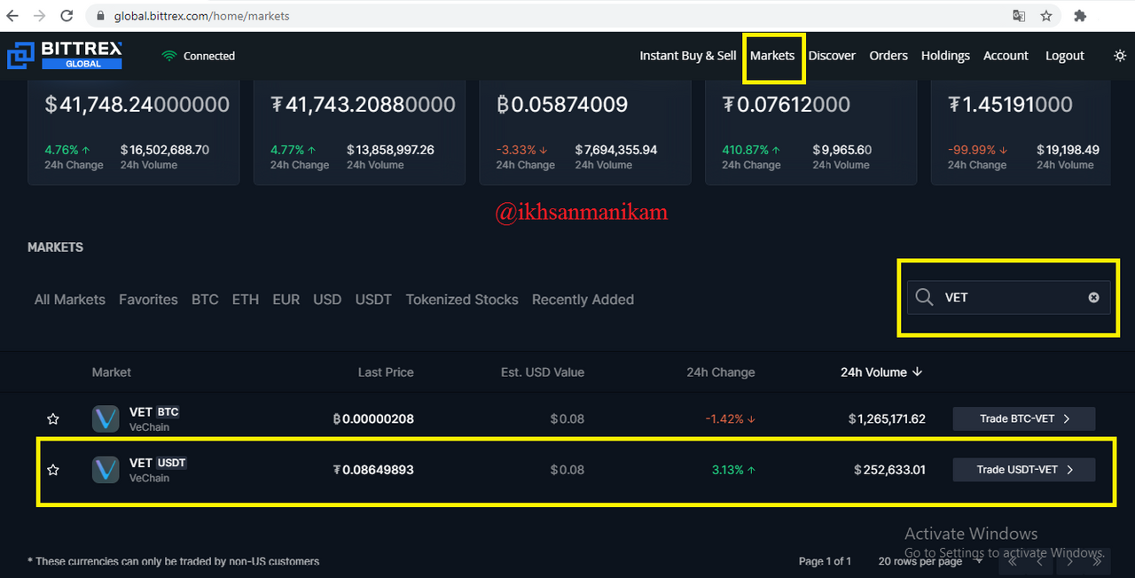The width and height of the screenshot is (1135, 578).
Task: Open the Orders menu item
Action: [x=888, y=55]
